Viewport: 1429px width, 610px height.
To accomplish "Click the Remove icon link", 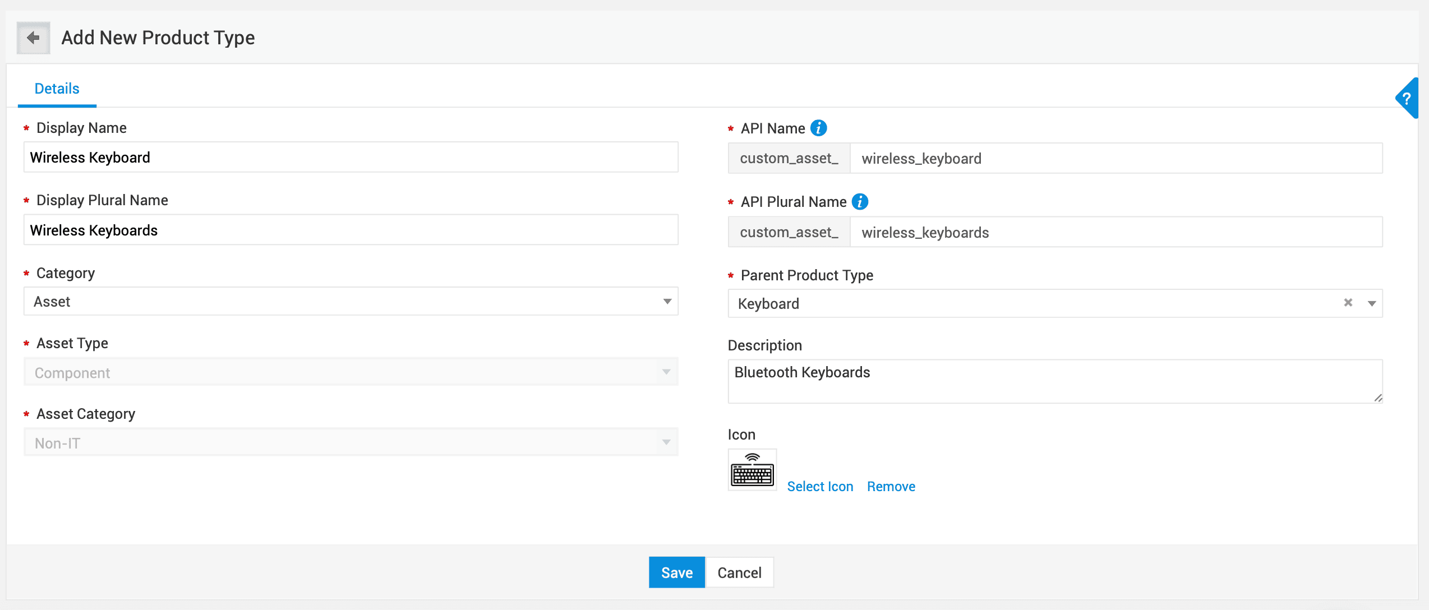I will pyautogui.click(x=891, y=486).
